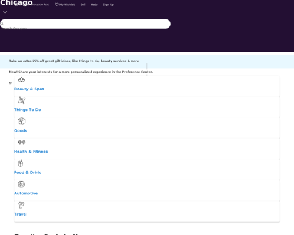Image resolution: width=294 pixels, height=235 pixels.
Task: Click the search magnifier icon
Action: [x=2, y=23]
